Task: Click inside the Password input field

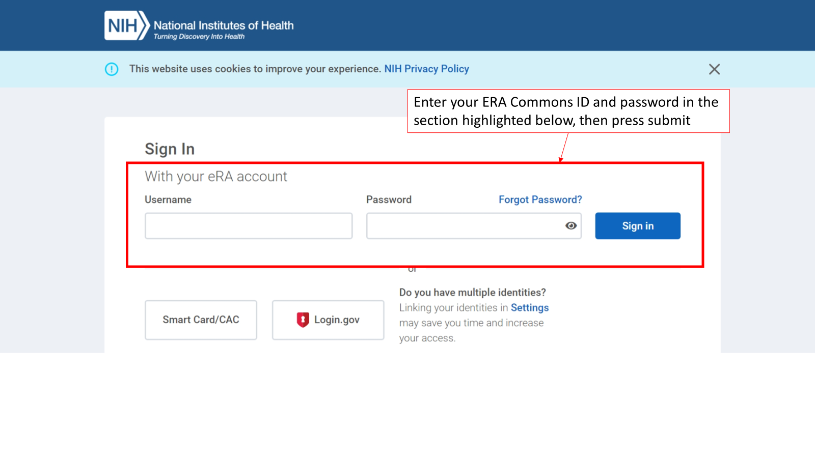Action: point(464,226)
